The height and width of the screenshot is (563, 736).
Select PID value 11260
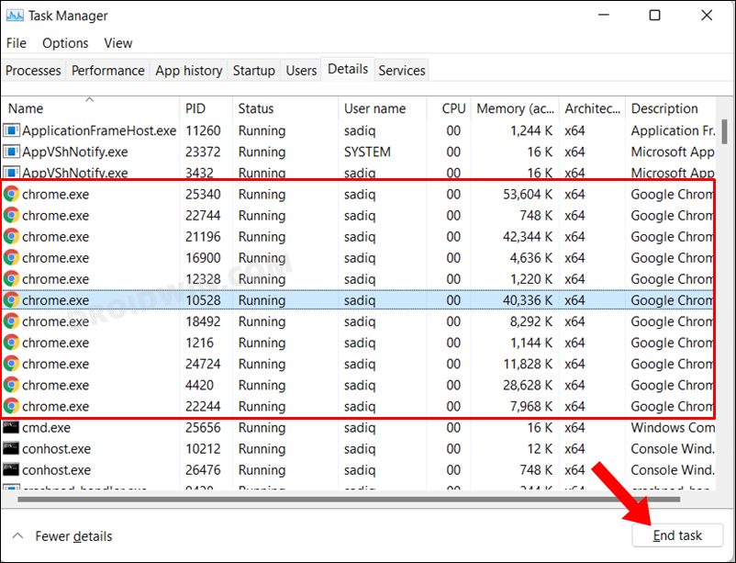click(203, 130)
